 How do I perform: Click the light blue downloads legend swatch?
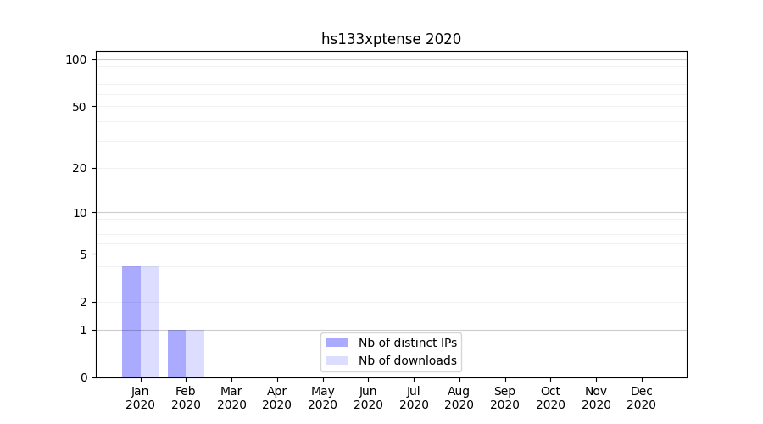[x=337, y=360]
